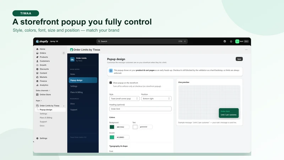Viewport: 284px width, 160px height.
Task: Click the Products tag icon
Action: click(37, 57)
